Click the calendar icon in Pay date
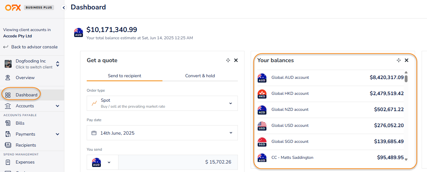The width and height of the screenshot is (427, 172). click(94, 133)
